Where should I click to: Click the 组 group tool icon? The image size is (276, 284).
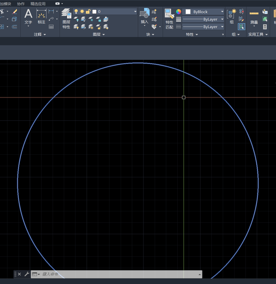pos(231,15)
